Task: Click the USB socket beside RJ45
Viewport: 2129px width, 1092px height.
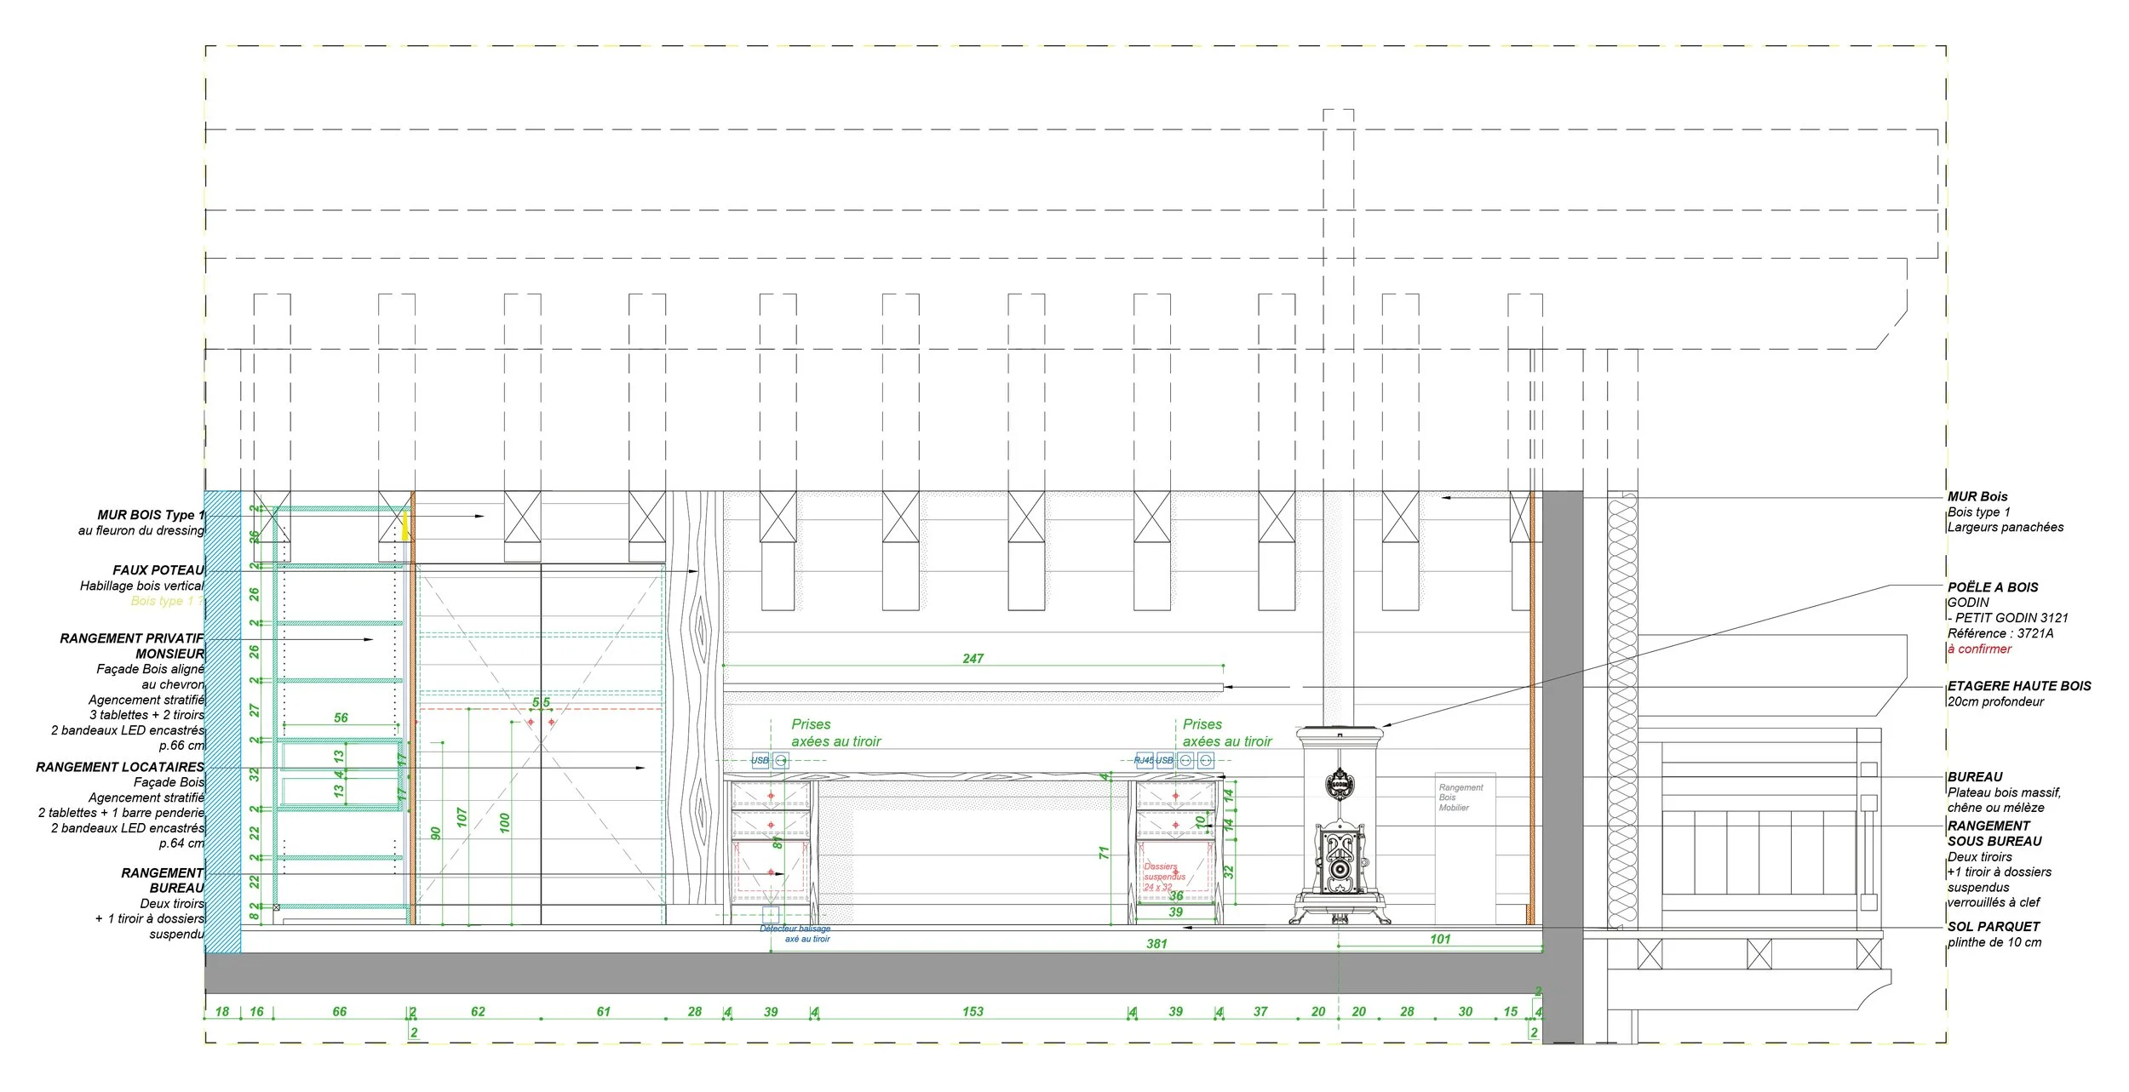Action: (x=1165, y=760)
